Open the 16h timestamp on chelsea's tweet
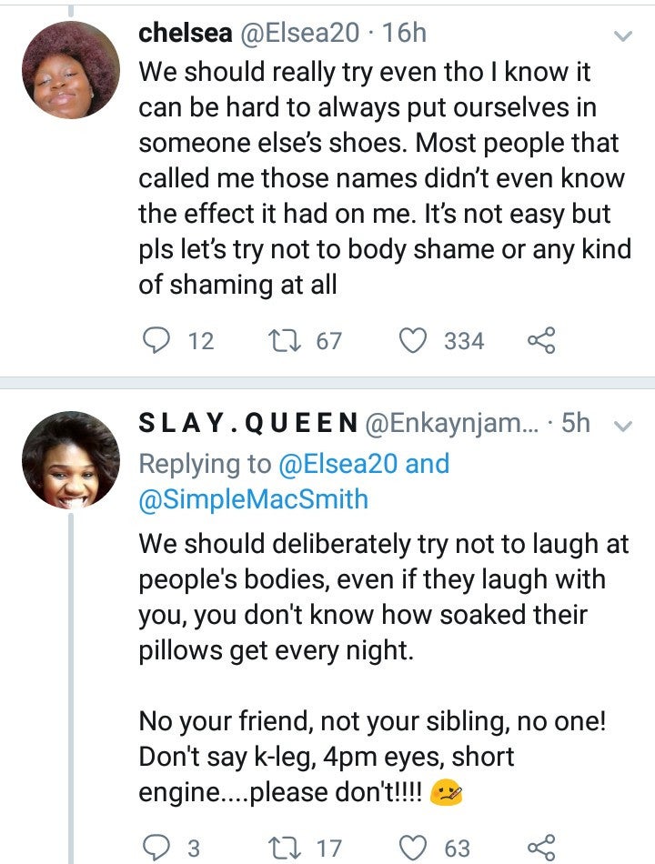655x864 pixels. click(405, 33)
